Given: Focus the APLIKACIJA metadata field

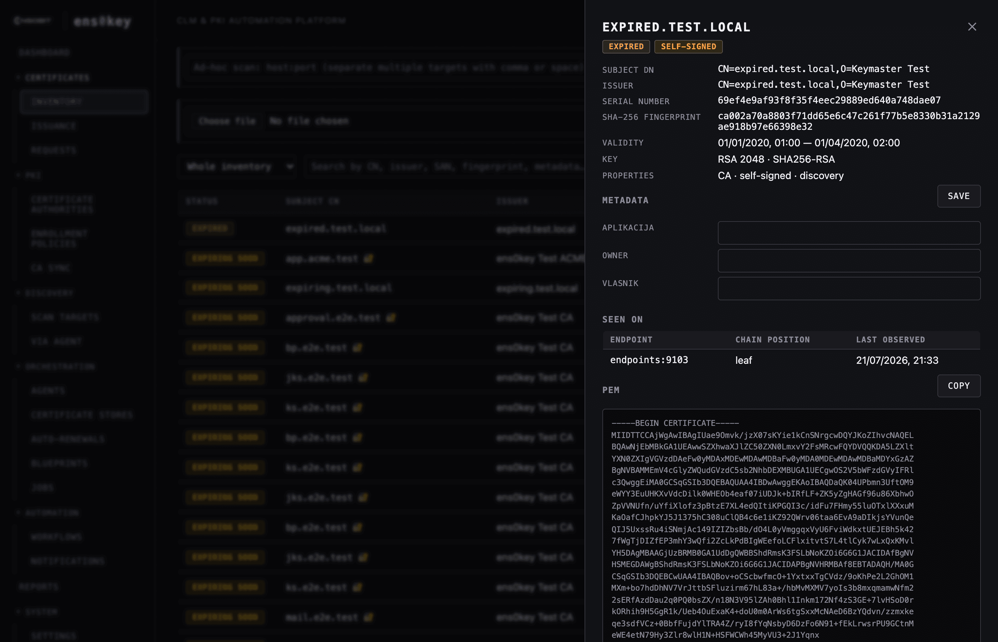Looking at the screenshot, I should pyautogui.click(x=849, y=233).
